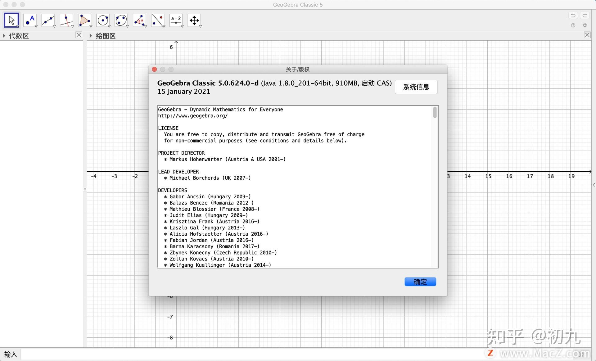The width and height of the screenshot is (596, 361).
Task: Click the http://www.geogebra.org/ text
Action: tap(193, 116)
